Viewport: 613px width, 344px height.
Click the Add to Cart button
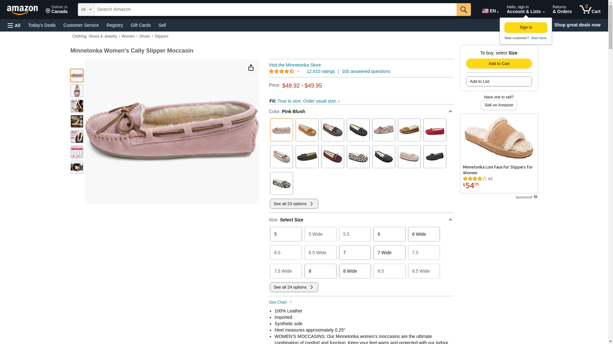click(499, 63)
